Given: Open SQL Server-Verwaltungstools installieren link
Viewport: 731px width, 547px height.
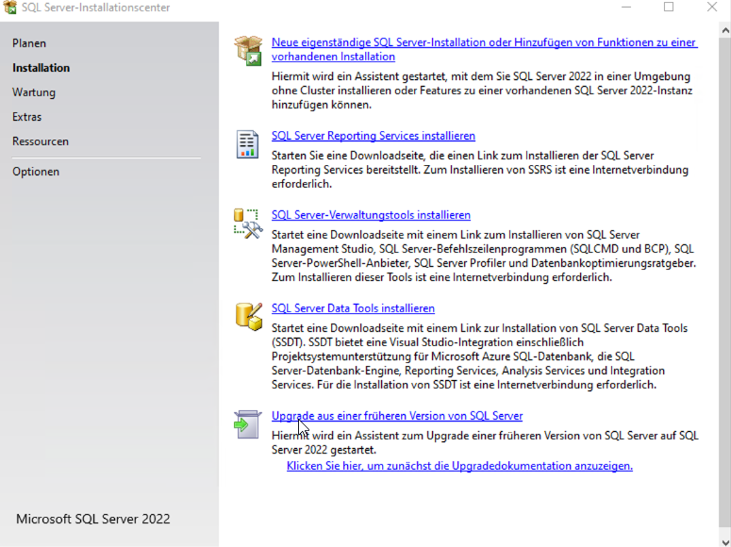Looking at the screenshot, I should [x=371, y=215].
